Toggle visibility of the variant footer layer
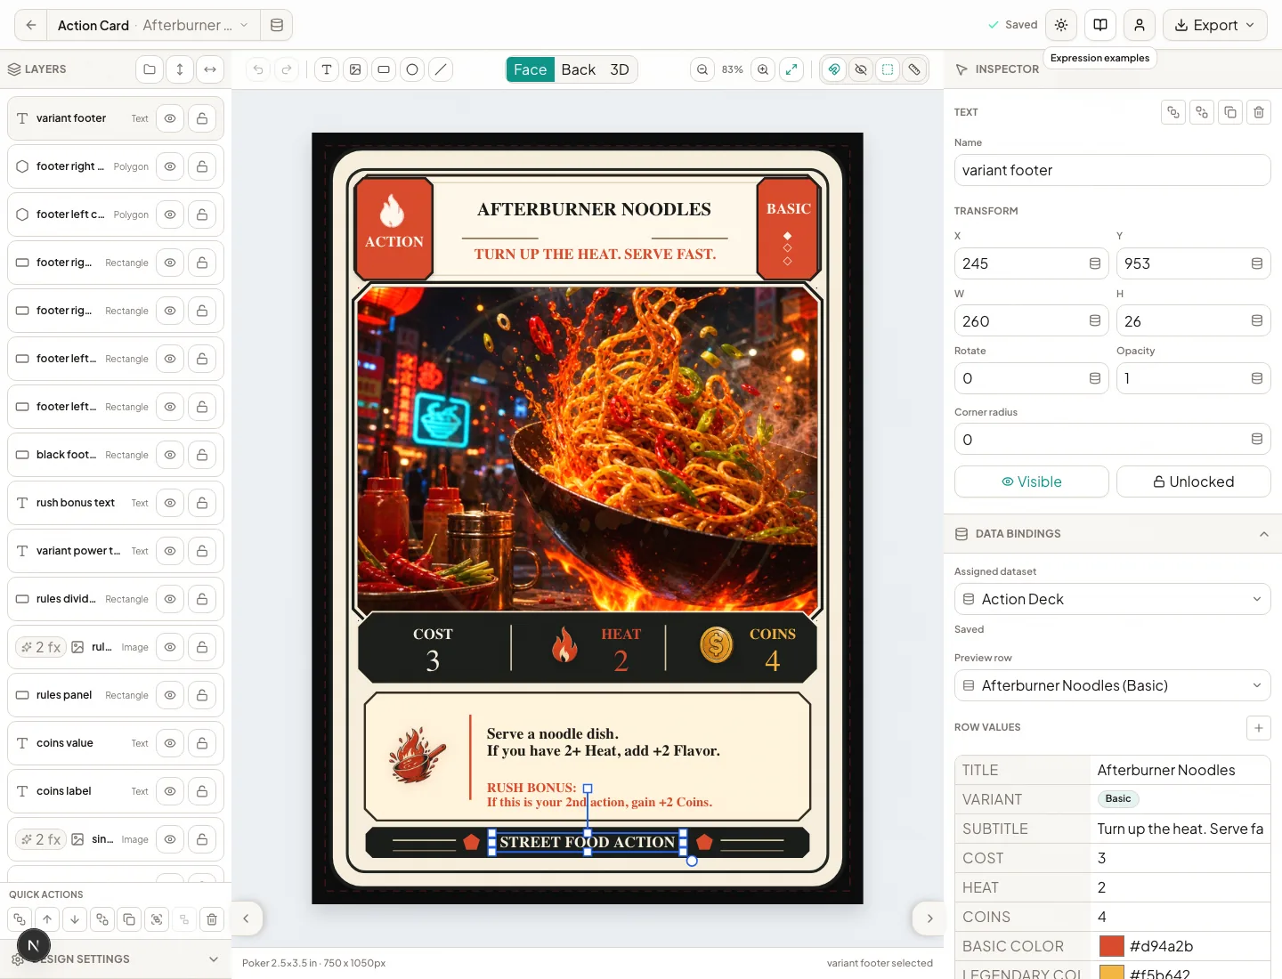This screenshot has height=979, width=1282. click(x=170, y=118)
